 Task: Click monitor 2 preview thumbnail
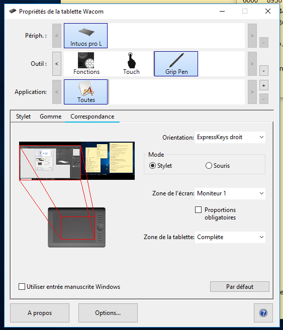(x=108, y=161)
